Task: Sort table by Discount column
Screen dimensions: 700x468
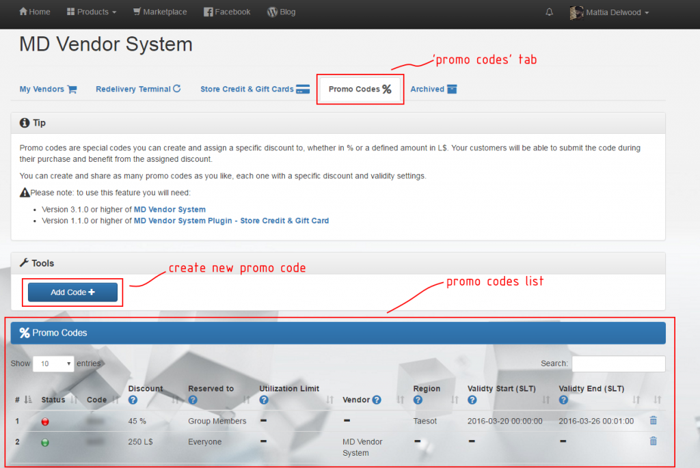Action: pos(176,400)
